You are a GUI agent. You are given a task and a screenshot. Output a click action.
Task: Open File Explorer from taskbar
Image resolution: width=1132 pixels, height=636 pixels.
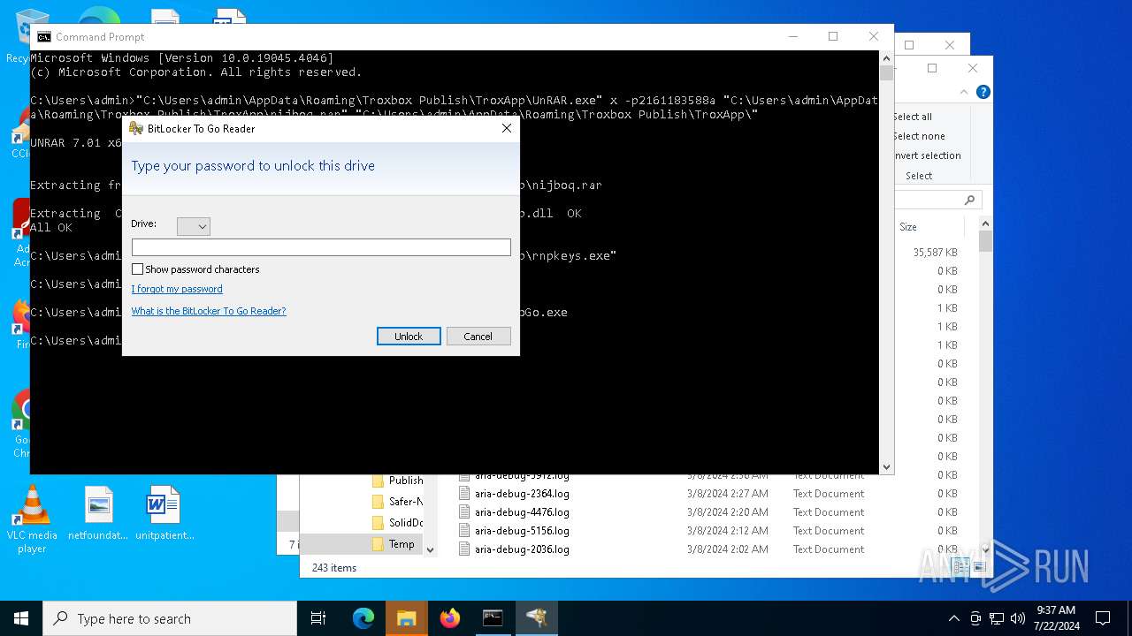click(x=407, y=618)
